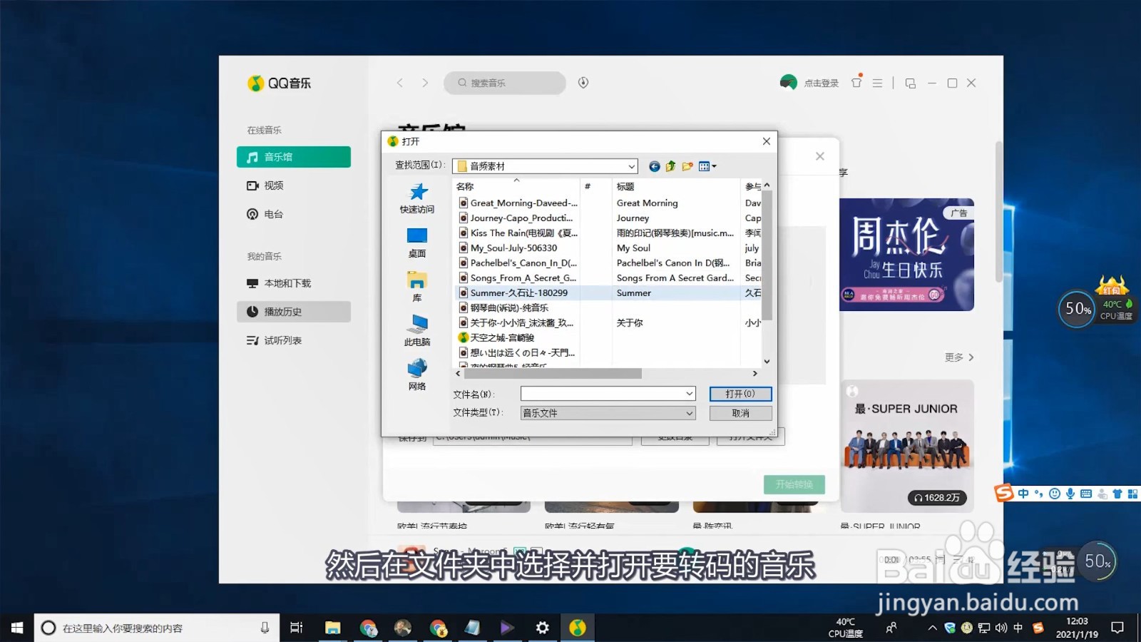Screen dimensions: 1141x642
Task: Cancel the Open dialog with 取消
Action: [x=740, y=413]
